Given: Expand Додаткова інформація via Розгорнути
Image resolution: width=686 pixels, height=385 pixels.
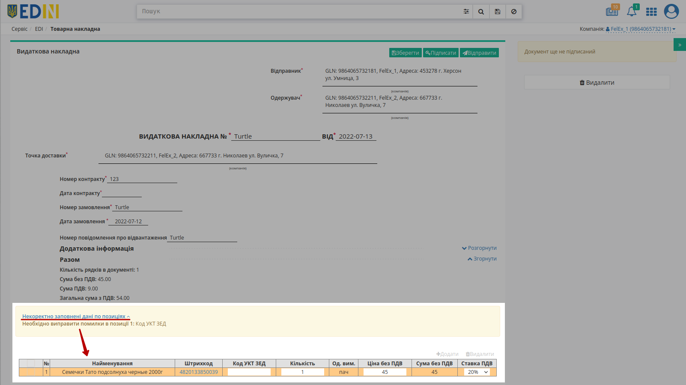Looking at the screenshot, I should point(479,248).
